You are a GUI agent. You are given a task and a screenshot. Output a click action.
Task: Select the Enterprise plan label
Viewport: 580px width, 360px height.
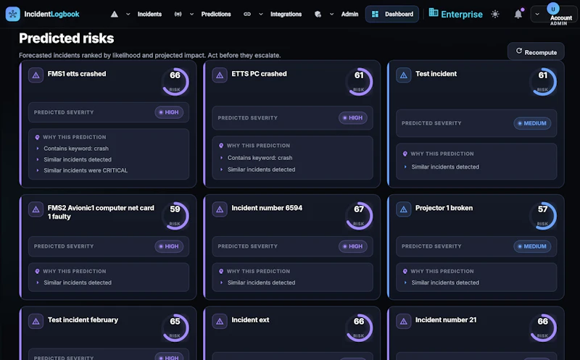(x=462, y=14)
